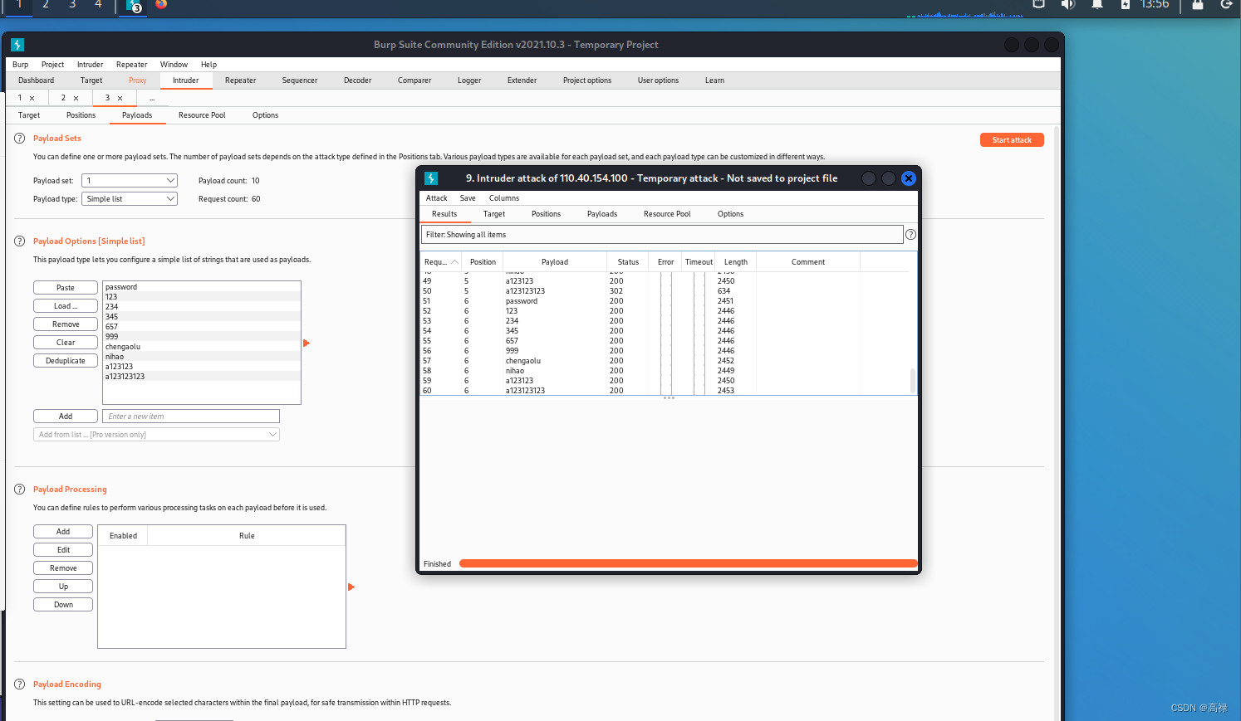This screenshot has width=1241, height=721.
Task: Click Edit in Payload Processing
Action: click(x=63, y=550)
